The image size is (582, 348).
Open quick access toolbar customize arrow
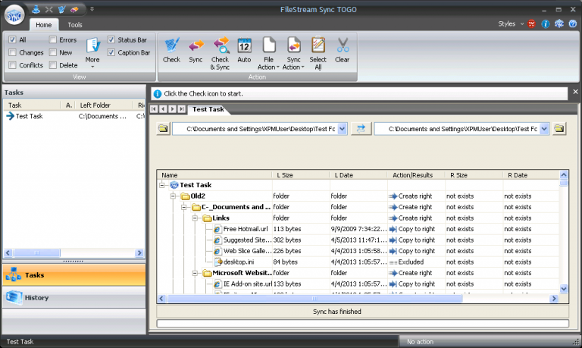(x=92, y=9)
